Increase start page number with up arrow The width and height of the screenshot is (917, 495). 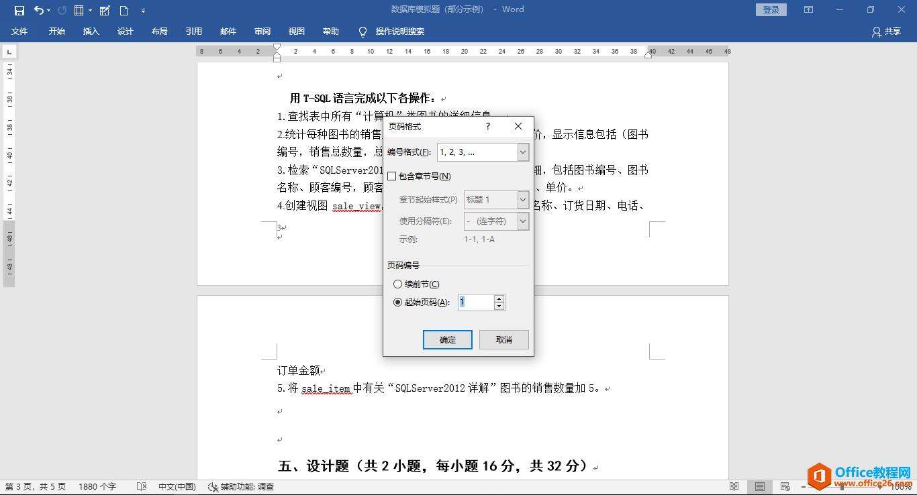point(499,299)
